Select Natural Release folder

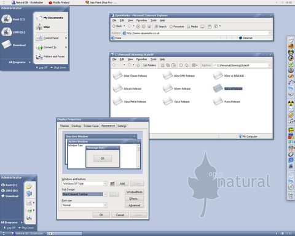click(227, 88)
